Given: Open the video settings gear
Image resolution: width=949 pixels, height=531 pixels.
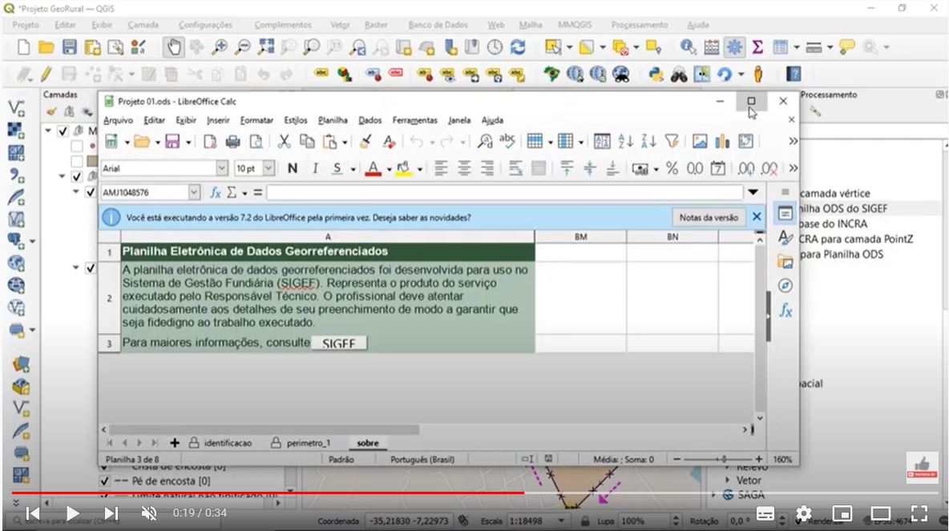Looking at the screenshot, I should [x=803, y=514].
